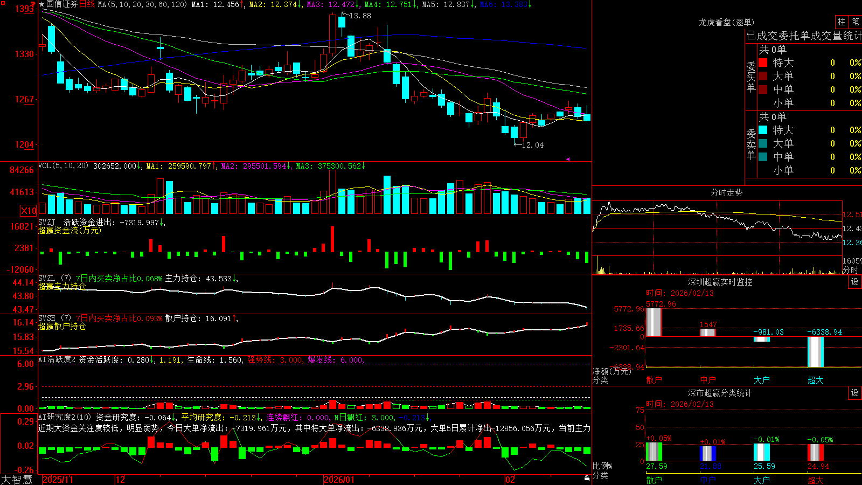
Task: Click the 散户 bar valued 5772.96 in 实时监控
Action: click(654, 322)
